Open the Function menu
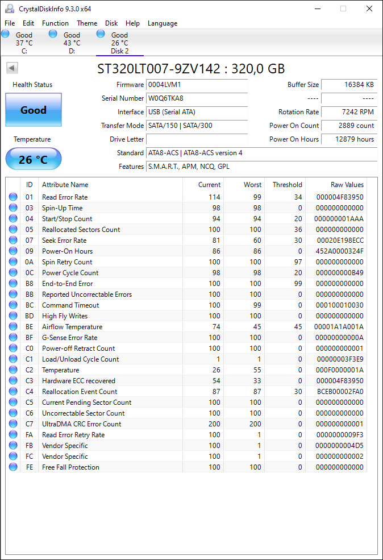The image size is (383, 560). (55, 23)
